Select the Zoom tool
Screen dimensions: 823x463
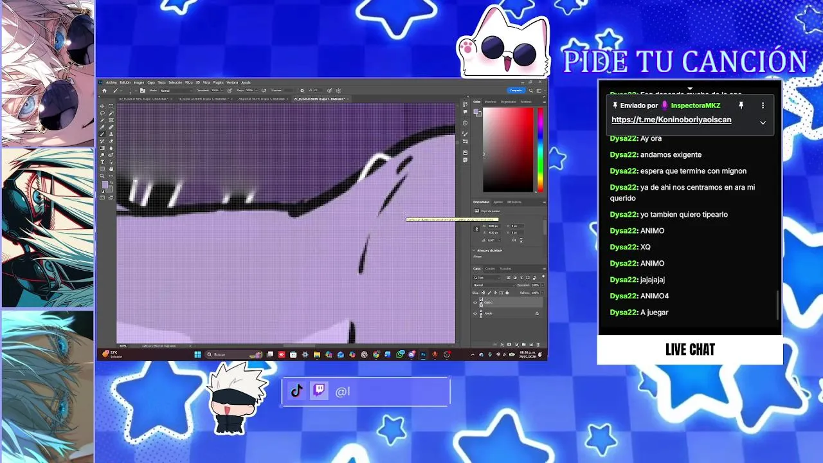[102, 176]
